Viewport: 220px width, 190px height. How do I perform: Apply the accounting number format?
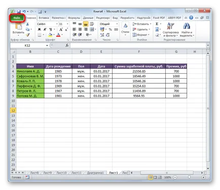point(102,29)
